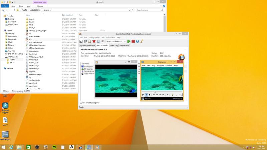Click the red stop tests button
Screen dimensions: 267x150
pos(133,41)
